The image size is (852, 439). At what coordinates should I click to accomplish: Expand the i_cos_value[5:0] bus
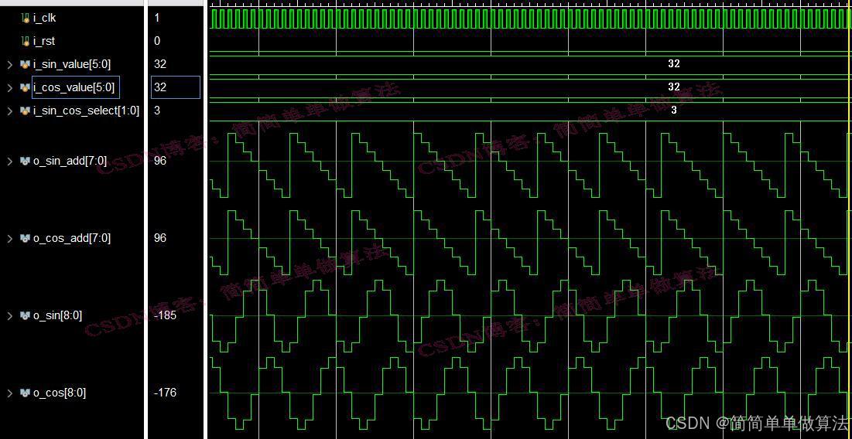[x=9, y=88]
